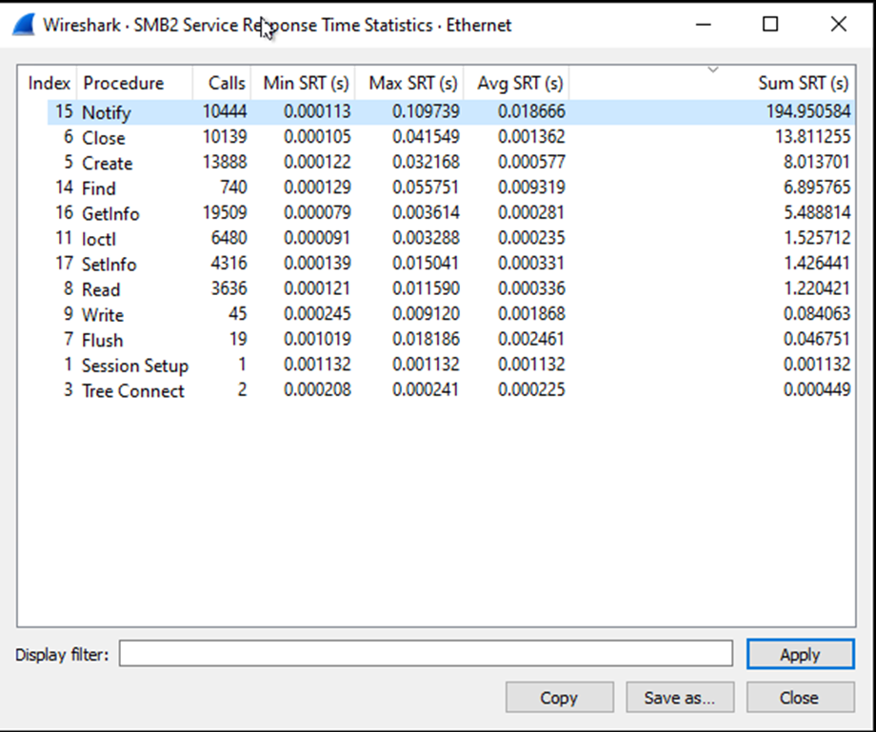
Task: Select the GetInfo procedure row
Action: (450, 212)
